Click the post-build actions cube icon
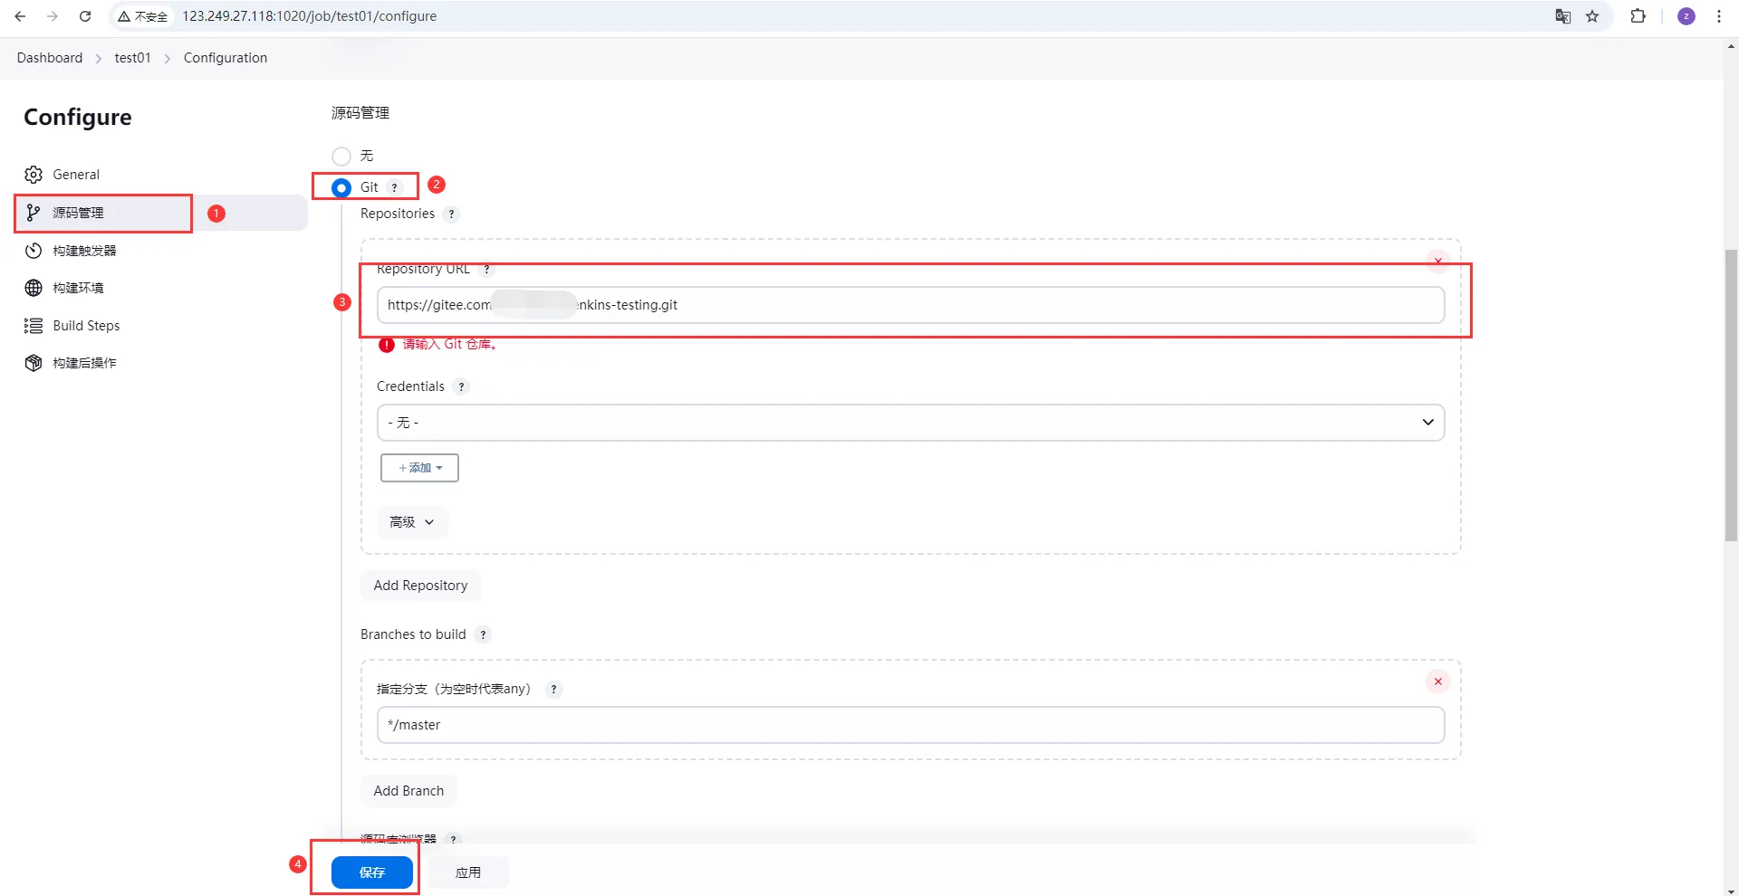This screenshot has height=896, width=1739. click(x=34, y=363)
